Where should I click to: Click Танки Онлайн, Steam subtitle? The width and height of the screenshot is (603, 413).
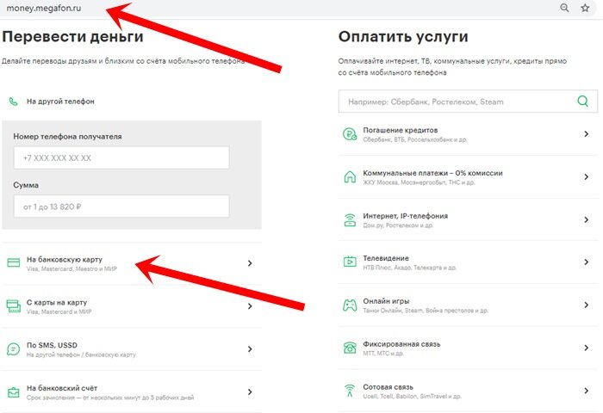point(426,311)
